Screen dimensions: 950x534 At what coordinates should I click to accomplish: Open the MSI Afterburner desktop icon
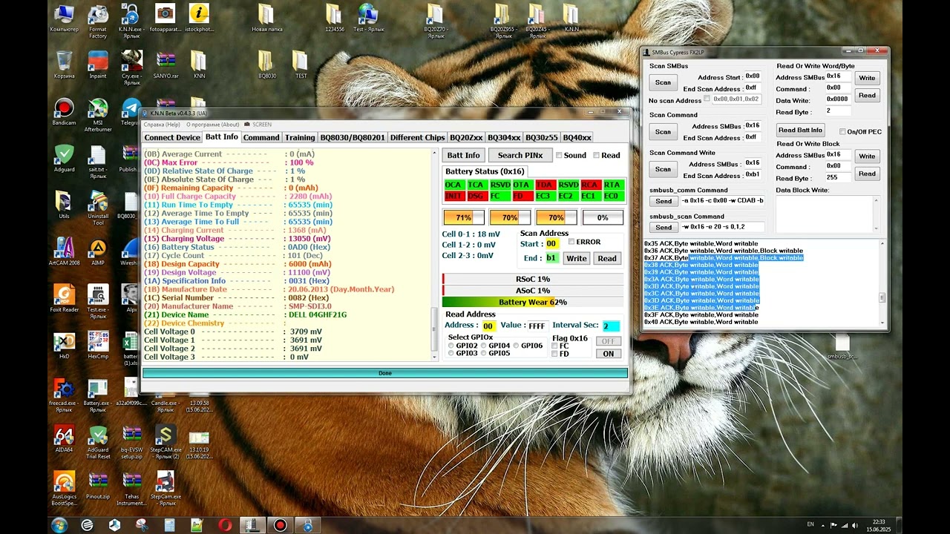tap(97, 115)
